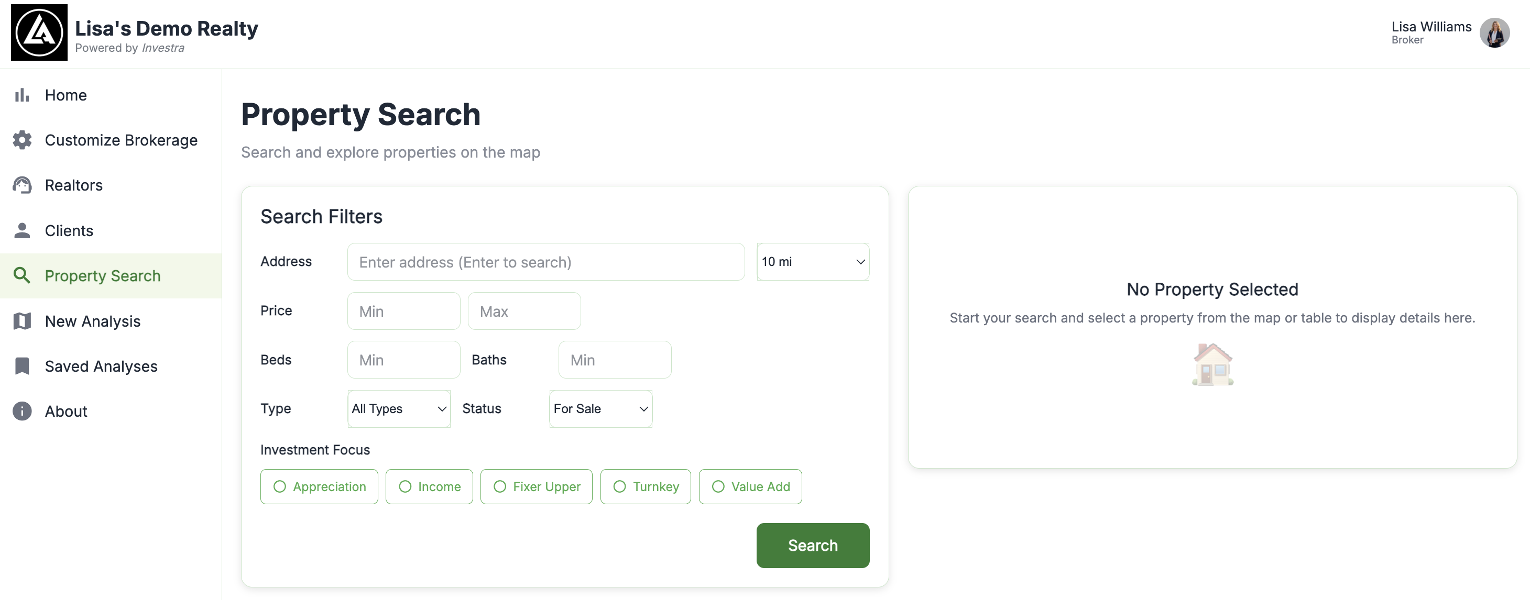Navigate to Saved Analyses
The width and height of the screenshot is (1530, 600).
101,365
